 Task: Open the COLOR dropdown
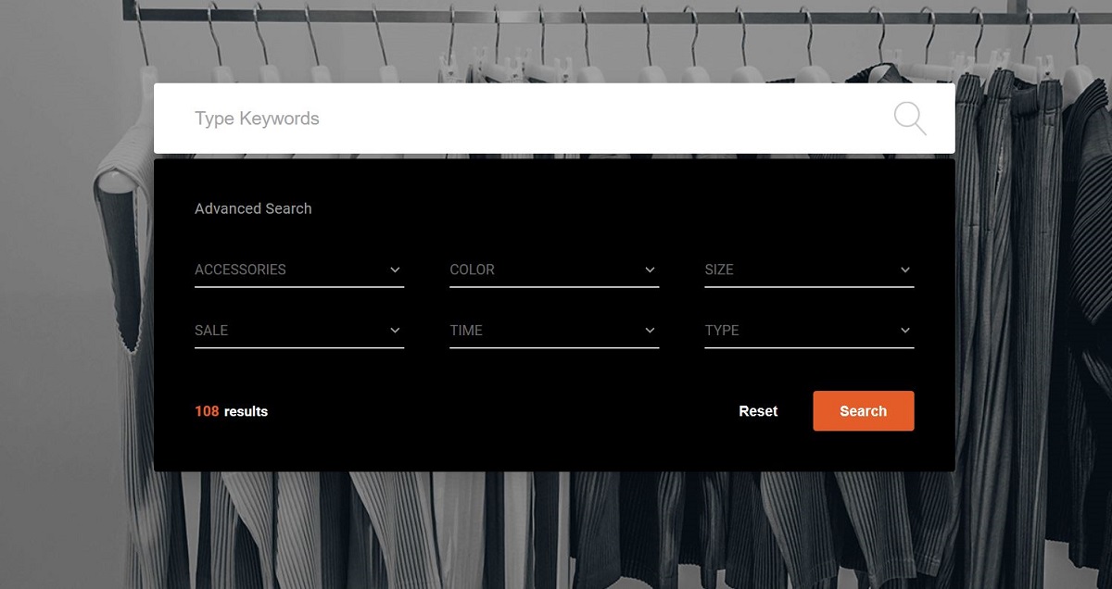(x=554, y=269)
